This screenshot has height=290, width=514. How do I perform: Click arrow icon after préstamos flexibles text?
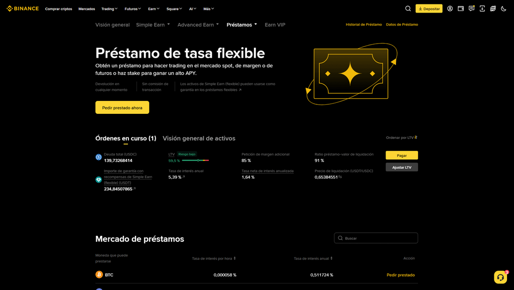240,90
